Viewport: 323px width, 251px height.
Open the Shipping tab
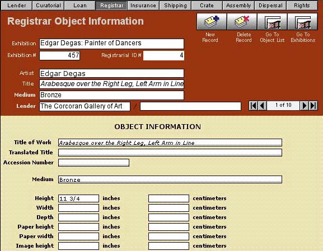[175, 6]
